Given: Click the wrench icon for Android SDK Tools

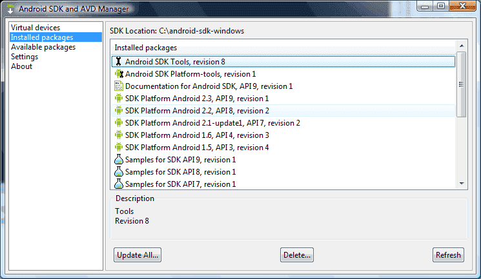Looking at the screenshot, I should 118,62.
